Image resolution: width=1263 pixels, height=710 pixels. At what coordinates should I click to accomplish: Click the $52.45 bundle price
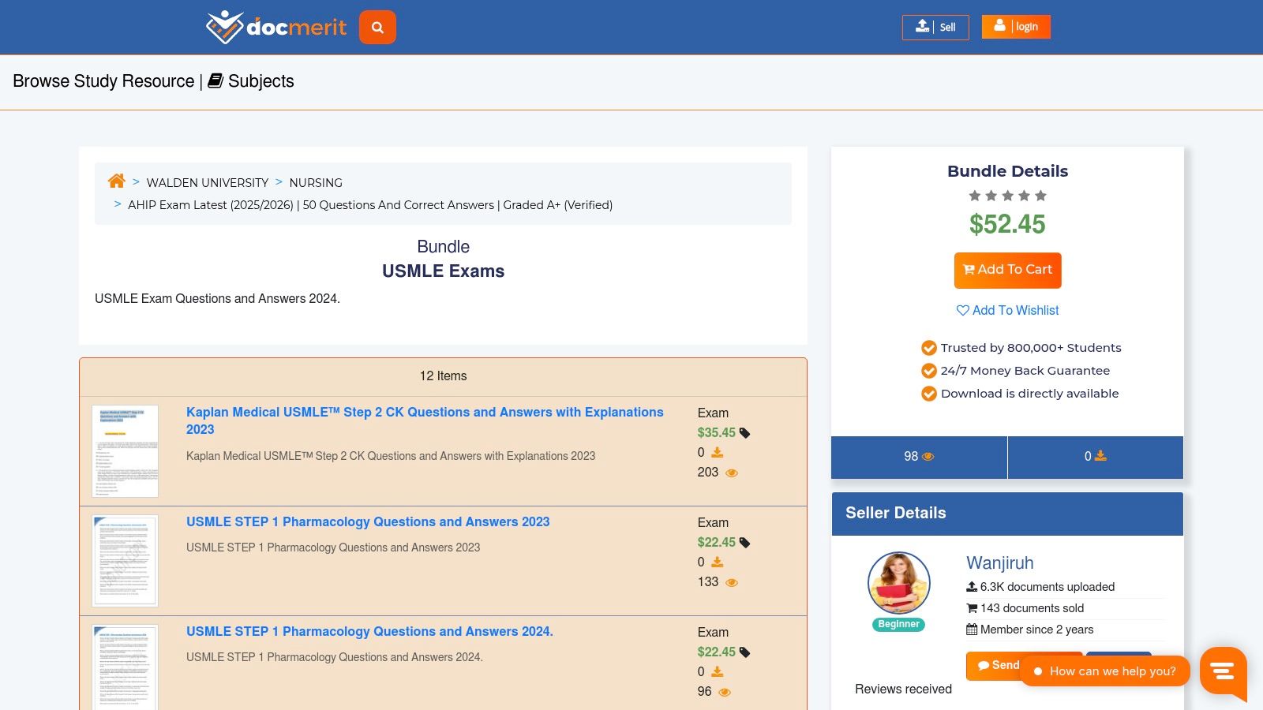click(1007, 225)
